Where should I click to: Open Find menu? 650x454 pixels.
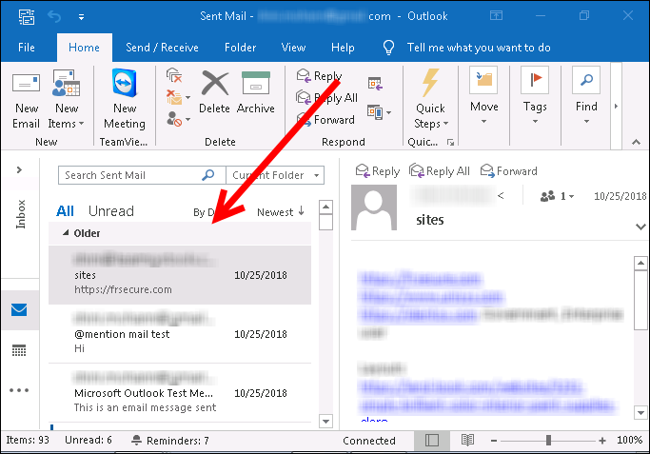pos(586,96)
